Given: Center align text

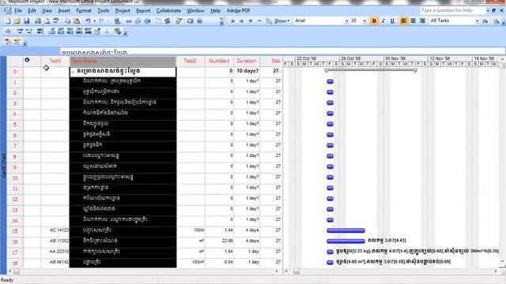Looking at the screenshot, I should click(413, 21).
